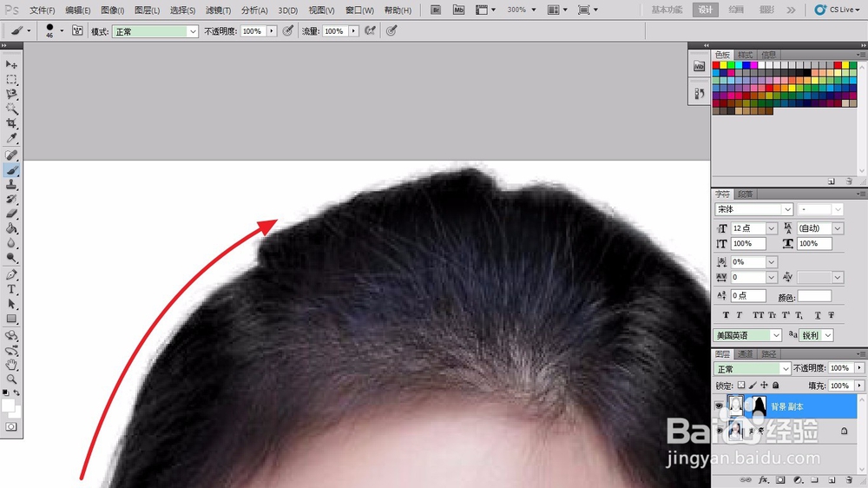Select the Crop tool
This screenshot has height=488, width=868.
click(x=11, y=123)
